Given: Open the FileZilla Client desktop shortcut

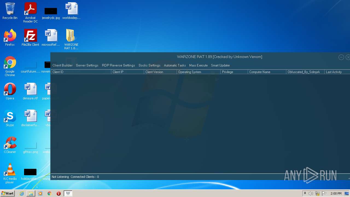Looking at the screenshot, I should point(30,38).
